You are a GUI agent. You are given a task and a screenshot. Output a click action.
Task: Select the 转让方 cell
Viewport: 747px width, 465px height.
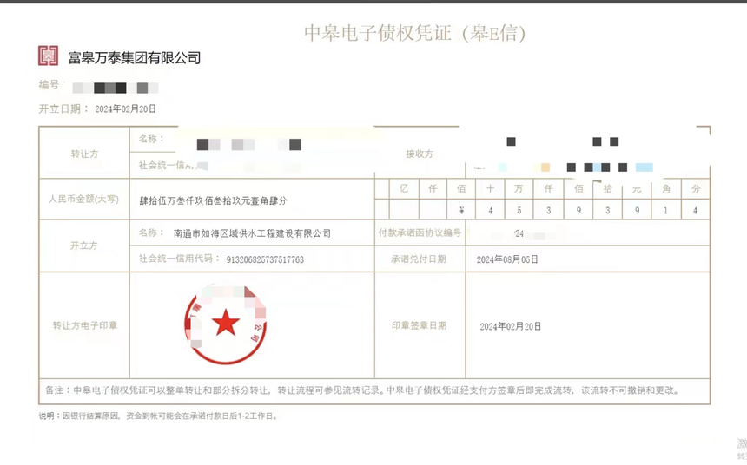[84, 154]
